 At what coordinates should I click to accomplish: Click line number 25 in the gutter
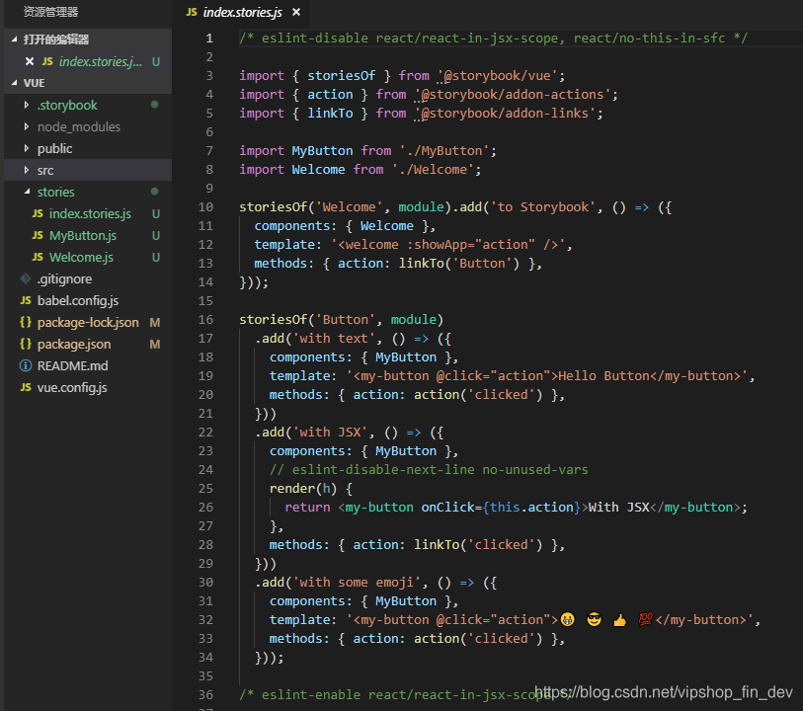[x=205, y=489]
